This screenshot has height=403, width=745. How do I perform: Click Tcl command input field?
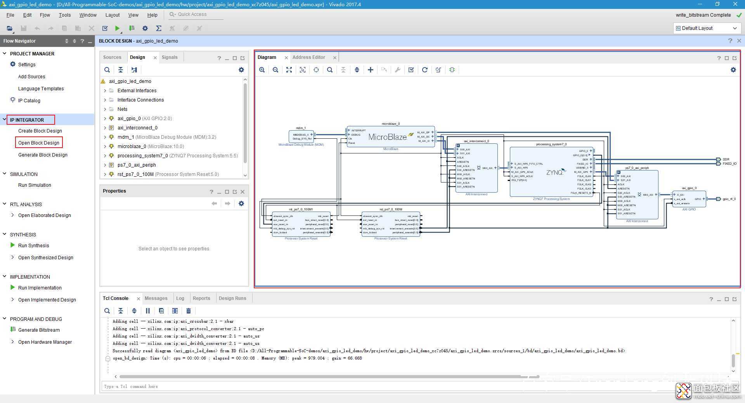point(419,386)
